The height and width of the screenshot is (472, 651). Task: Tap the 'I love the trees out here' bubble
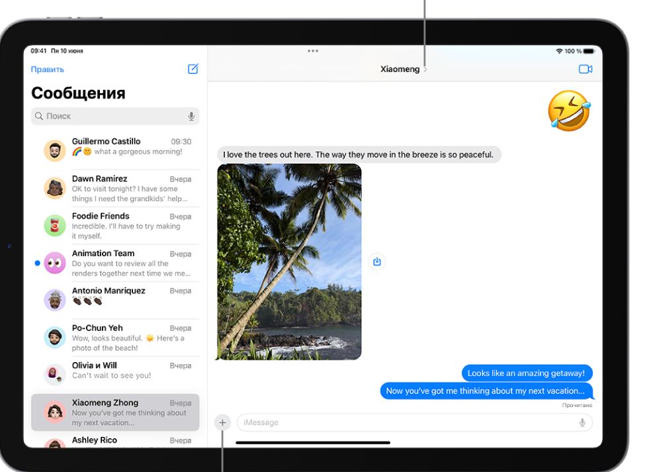click(x=359, y=154)
